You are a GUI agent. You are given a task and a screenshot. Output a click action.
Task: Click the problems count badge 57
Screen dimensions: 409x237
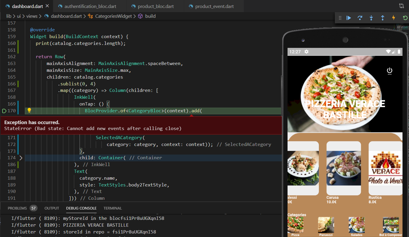33,208
